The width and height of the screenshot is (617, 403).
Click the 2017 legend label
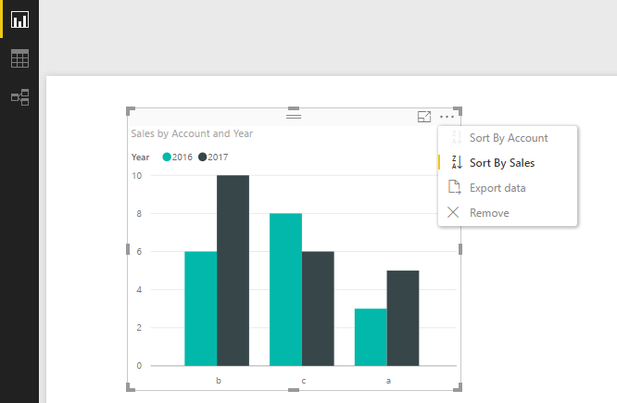[x=218, y=157]
